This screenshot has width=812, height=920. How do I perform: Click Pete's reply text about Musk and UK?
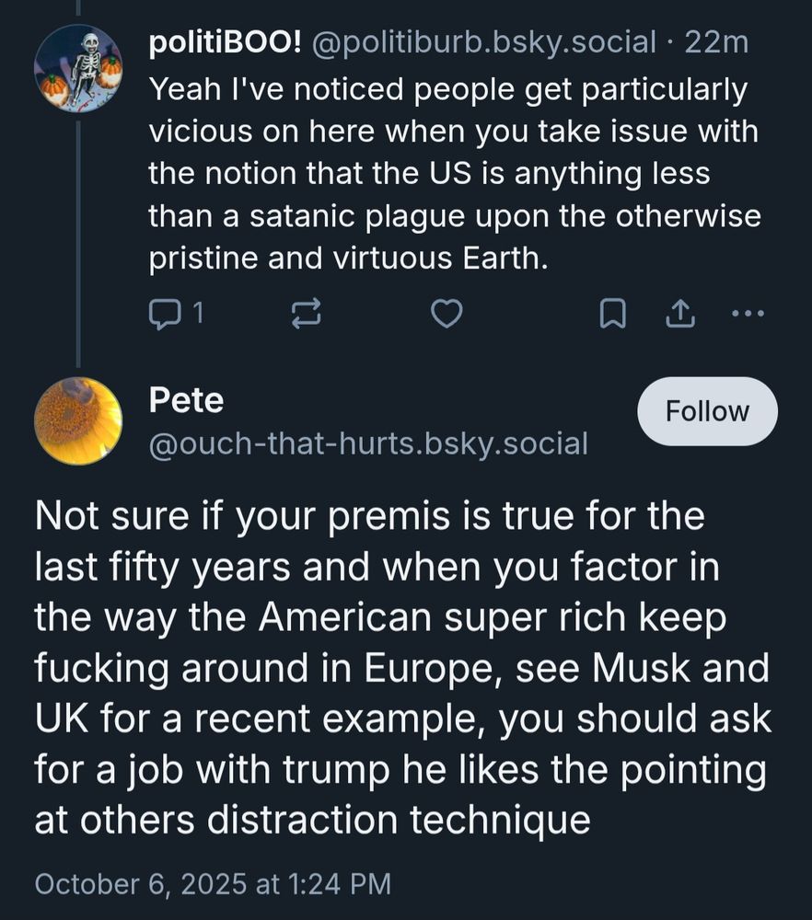click(401, 667)
